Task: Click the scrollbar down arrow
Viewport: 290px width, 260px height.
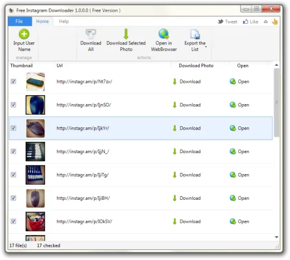Action: (x=277, y=237)
